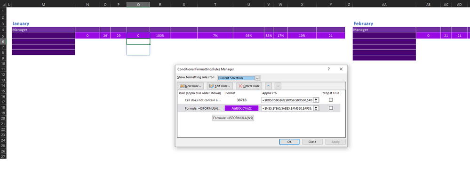
Task: Click the range selector for the ISFORMULA rule
Action: [x=316, y=108]
